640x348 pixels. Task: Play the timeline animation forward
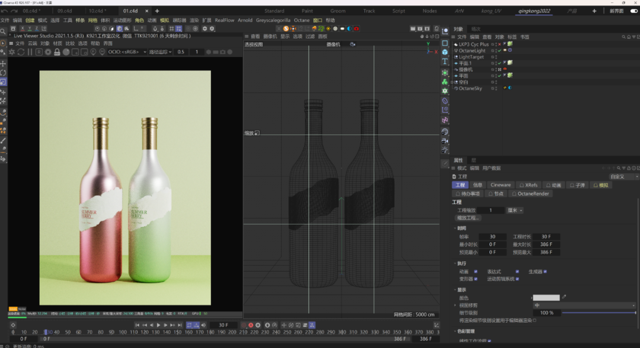pyautogui.click(x=158, y=325)
